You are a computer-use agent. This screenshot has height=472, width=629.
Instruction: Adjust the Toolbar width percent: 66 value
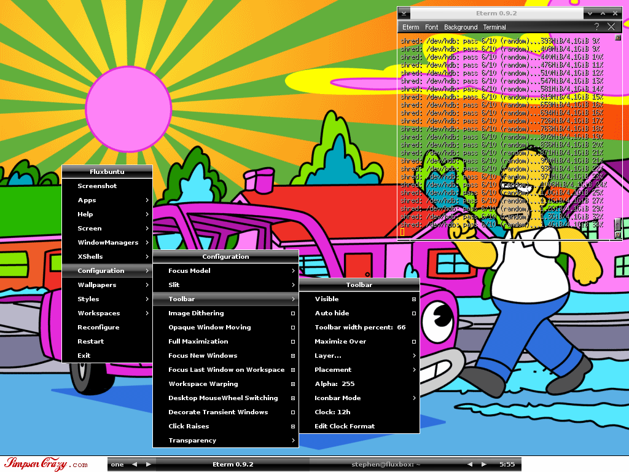tap(359, 327)
